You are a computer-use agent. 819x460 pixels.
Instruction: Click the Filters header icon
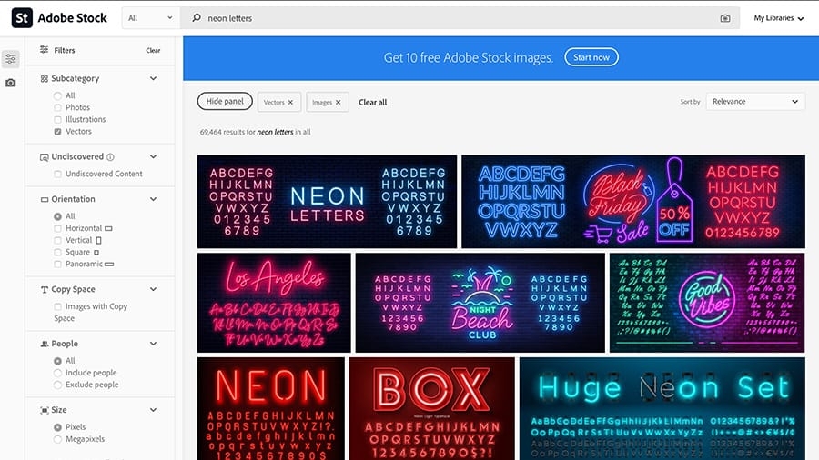coord(45,50)
